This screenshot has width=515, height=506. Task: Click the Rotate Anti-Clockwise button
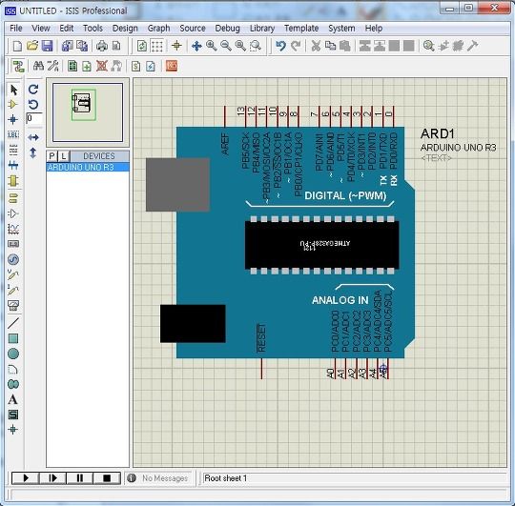33,105
